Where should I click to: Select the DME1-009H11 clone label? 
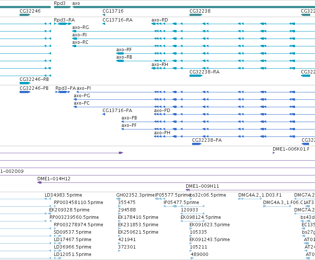click(202, 186)
